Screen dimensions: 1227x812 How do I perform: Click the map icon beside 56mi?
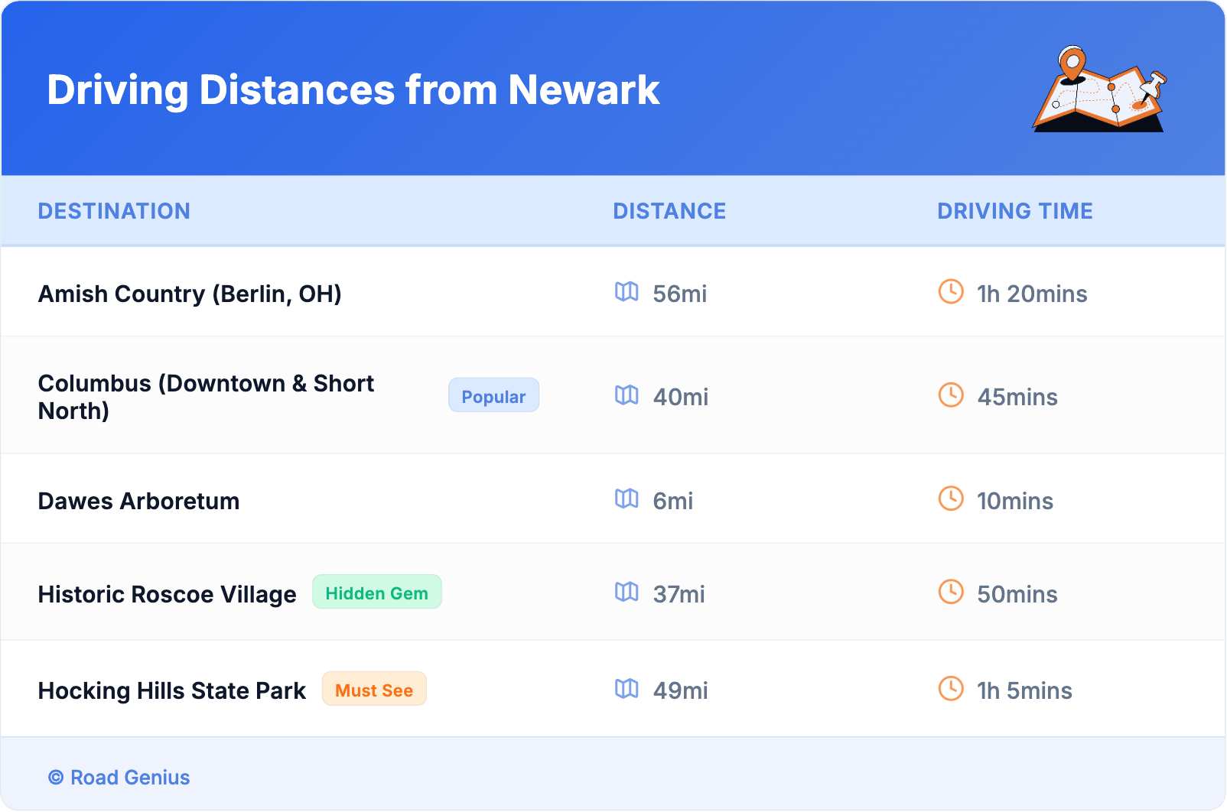[x=627, y=291]
